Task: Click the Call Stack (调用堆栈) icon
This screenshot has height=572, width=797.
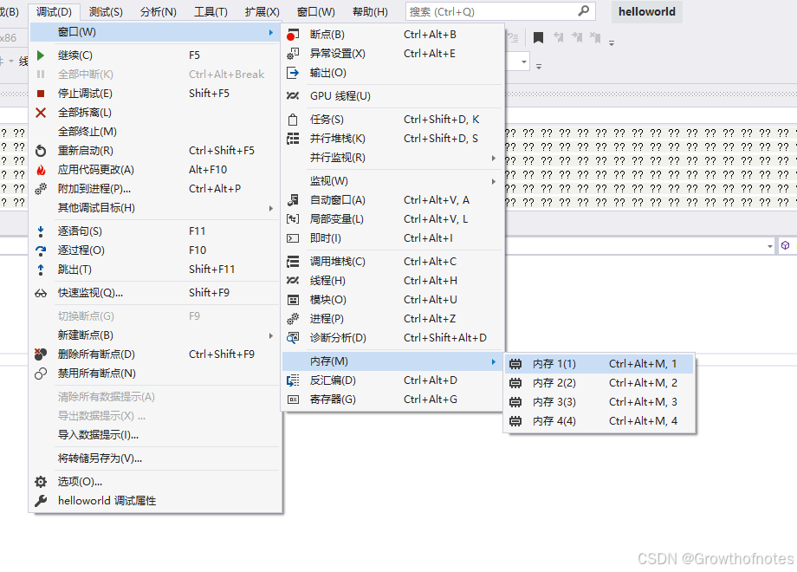Action: (x=293, y=262)
